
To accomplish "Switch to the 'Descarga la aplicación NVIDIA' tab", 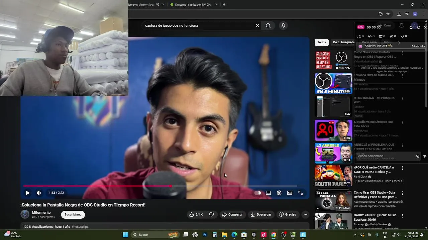I will click(193, 5).
